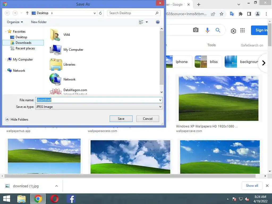Screen dimensions: 272x204
Task: Open the Windows Start button
Action: (x=7, y=199)
